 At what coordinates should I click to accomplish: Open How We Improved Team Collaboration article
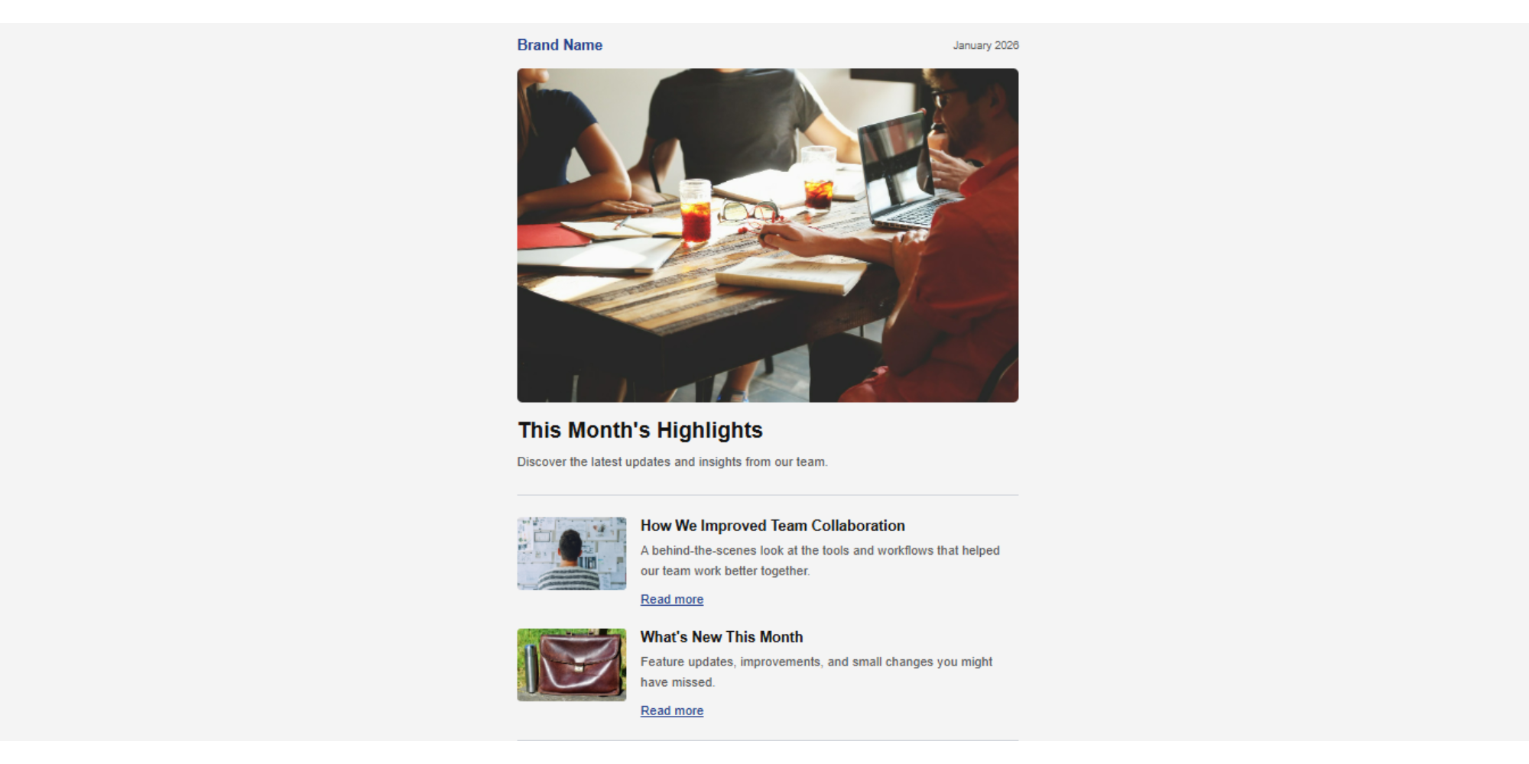pos(772,526)
